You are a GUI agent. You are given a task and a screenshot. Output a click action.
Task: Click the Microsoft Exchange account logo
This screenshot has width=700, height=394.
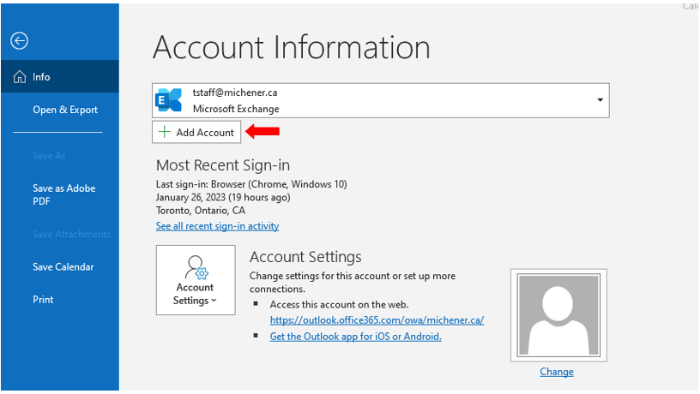click(x=169, y=100)
